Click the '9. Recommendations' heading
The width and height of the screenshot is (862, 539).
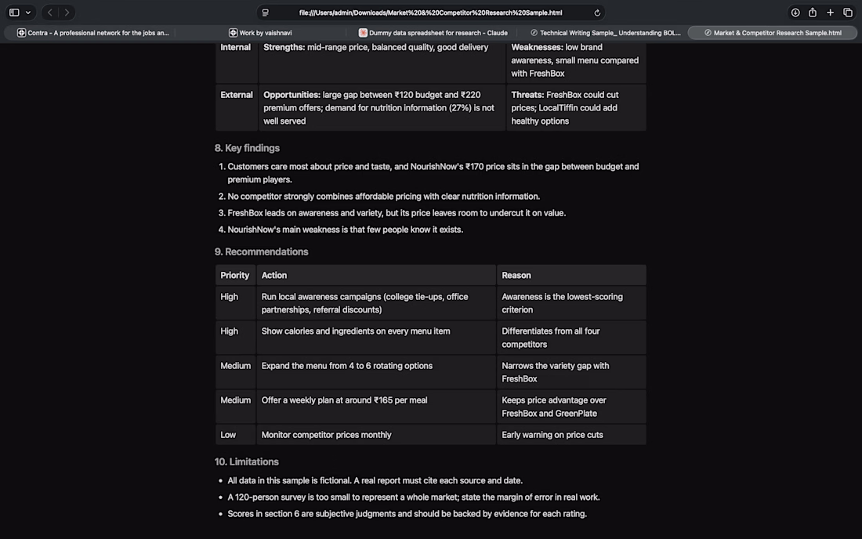[261, 252]
